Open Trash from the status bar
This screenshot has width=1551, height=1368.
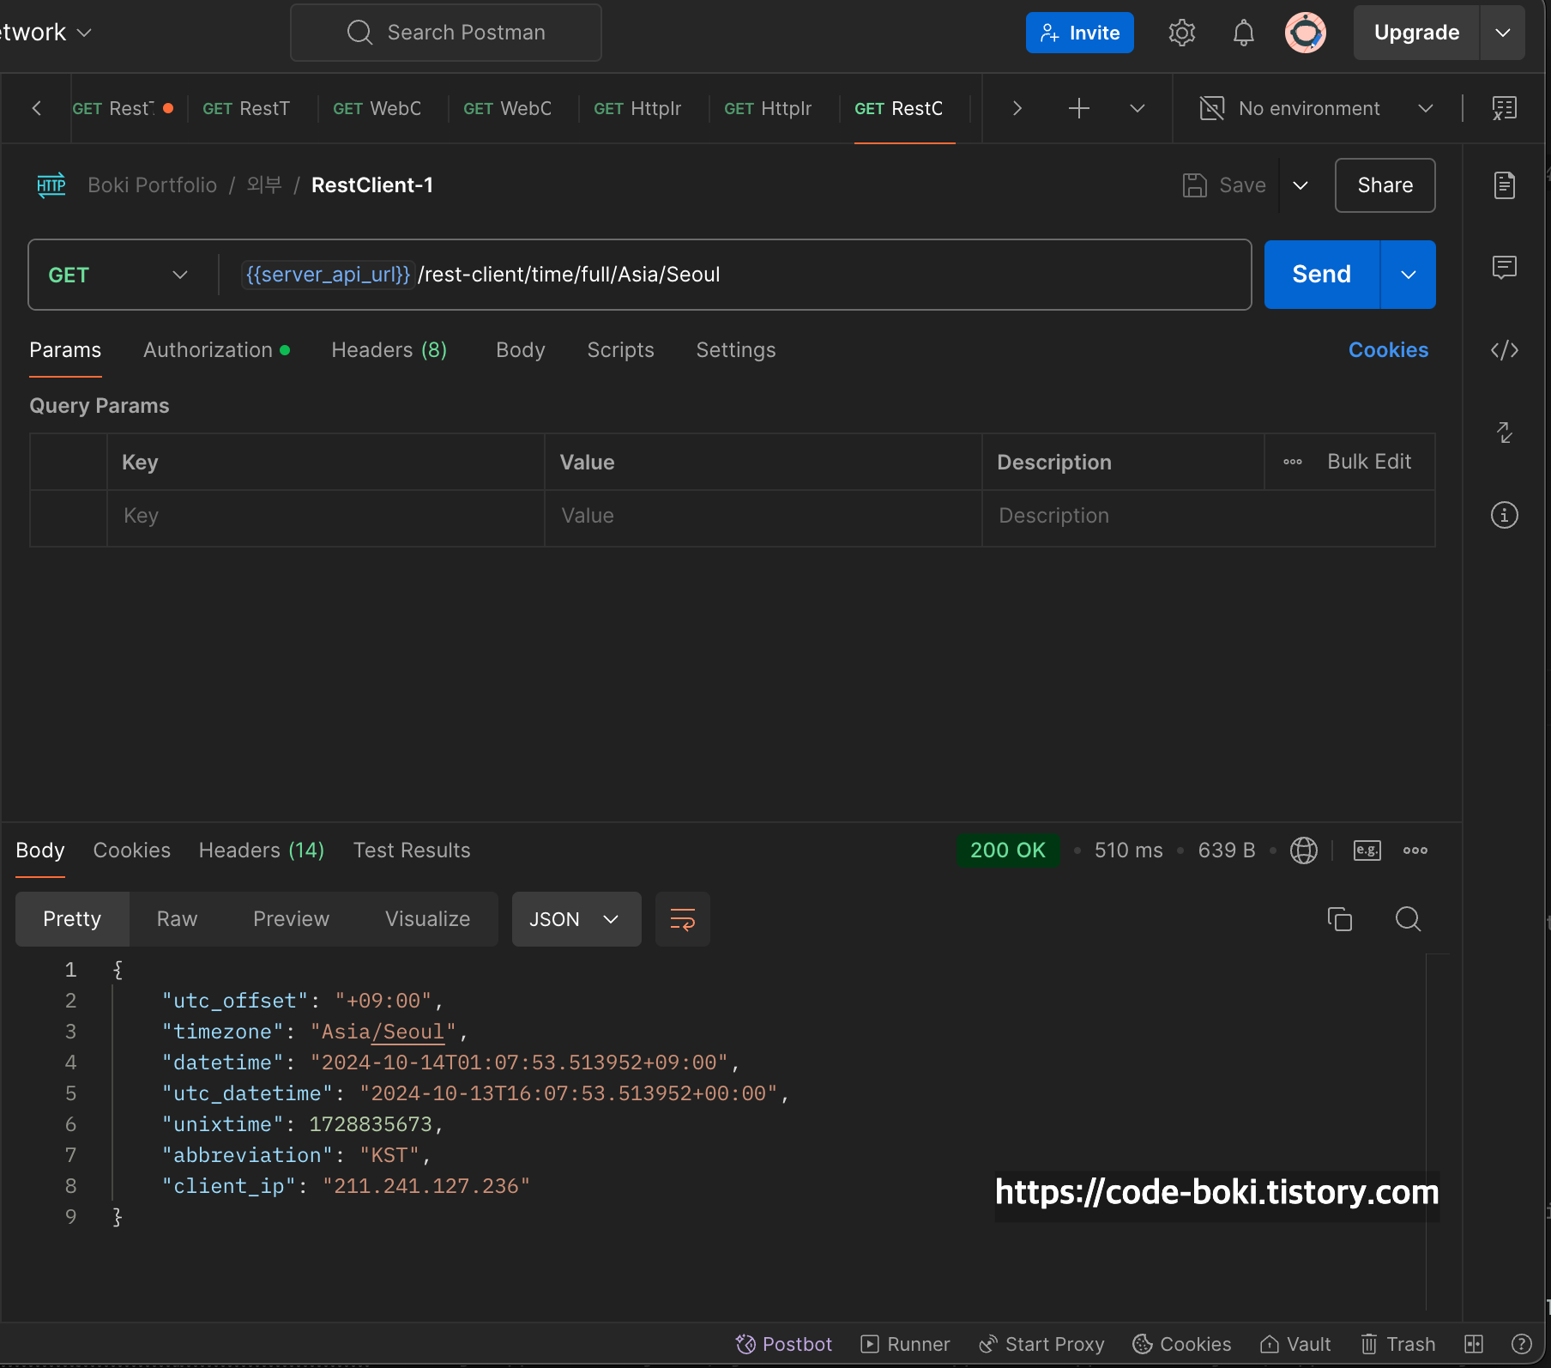(1397, 1344)
